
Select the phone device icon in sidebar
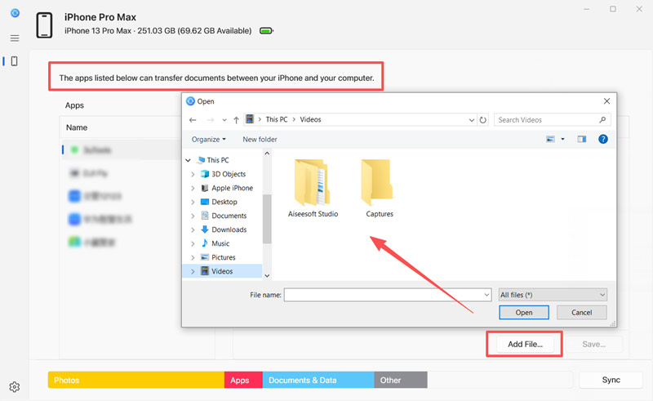pyautogui.click(x=14, y=61)
